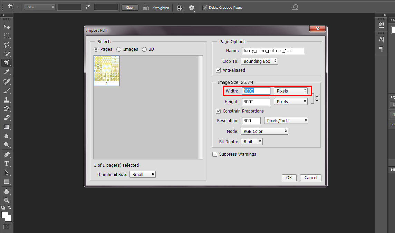Image resolution: width=395 pixels, height=233 pixels.
Task: Expand the Thumbnail Size dropdown
Action: pyautogui.click(x=143, y=174)
